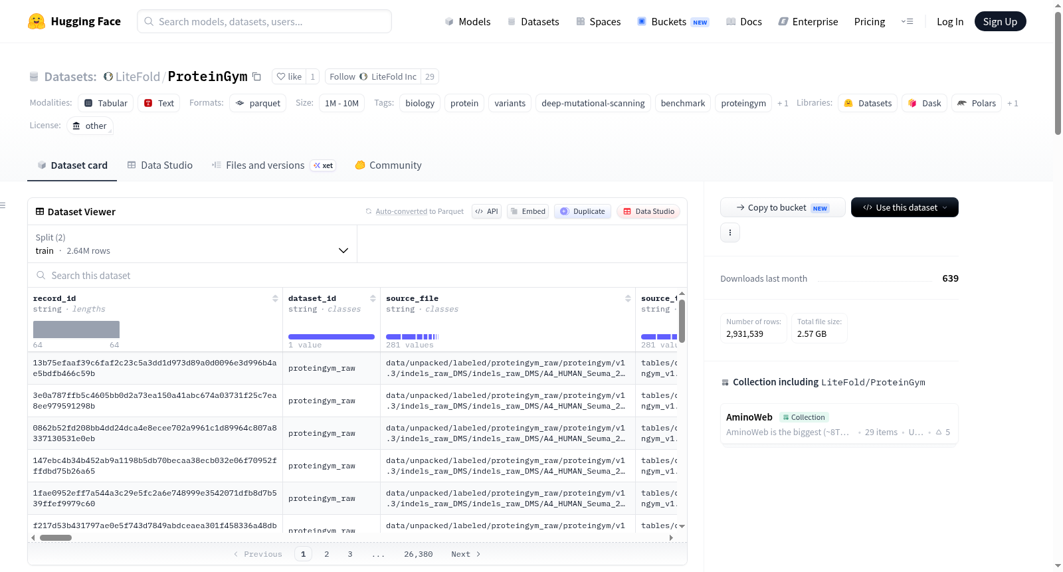
Task: Follow LiteFold Inc organization
Action: click(373, 76)
